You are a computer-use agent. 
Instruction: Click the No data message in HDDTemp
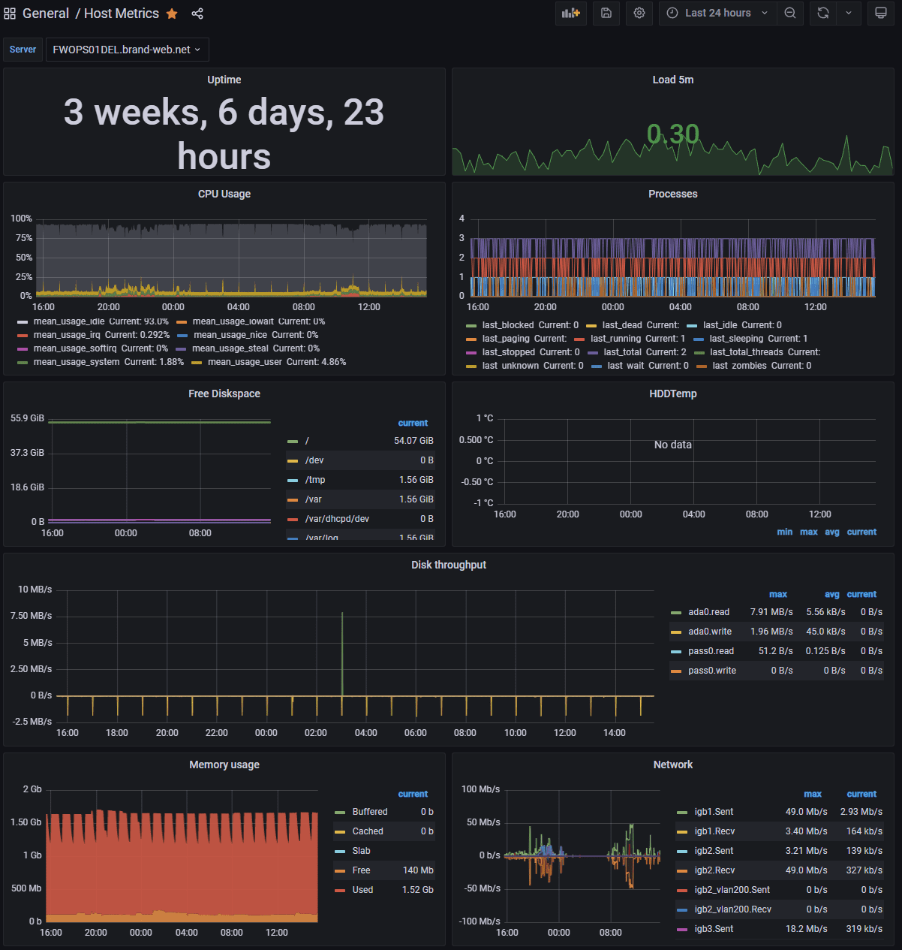tap(673, 445)
